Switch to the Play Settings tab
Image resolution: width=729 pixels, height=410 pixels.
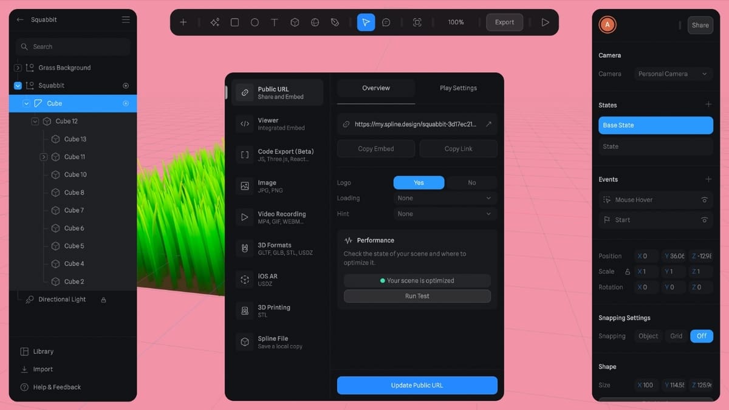tap(458, 88)
